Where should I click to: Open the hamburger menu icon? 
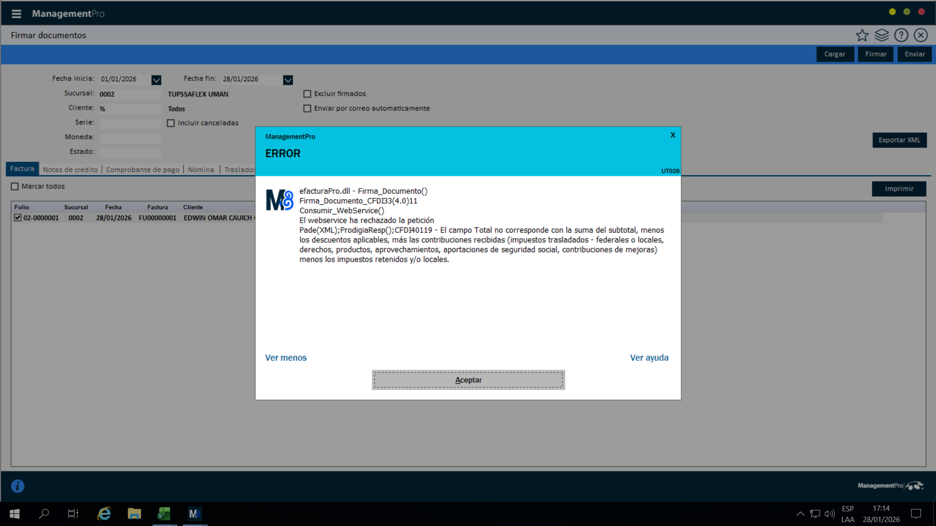click(16, 14)
